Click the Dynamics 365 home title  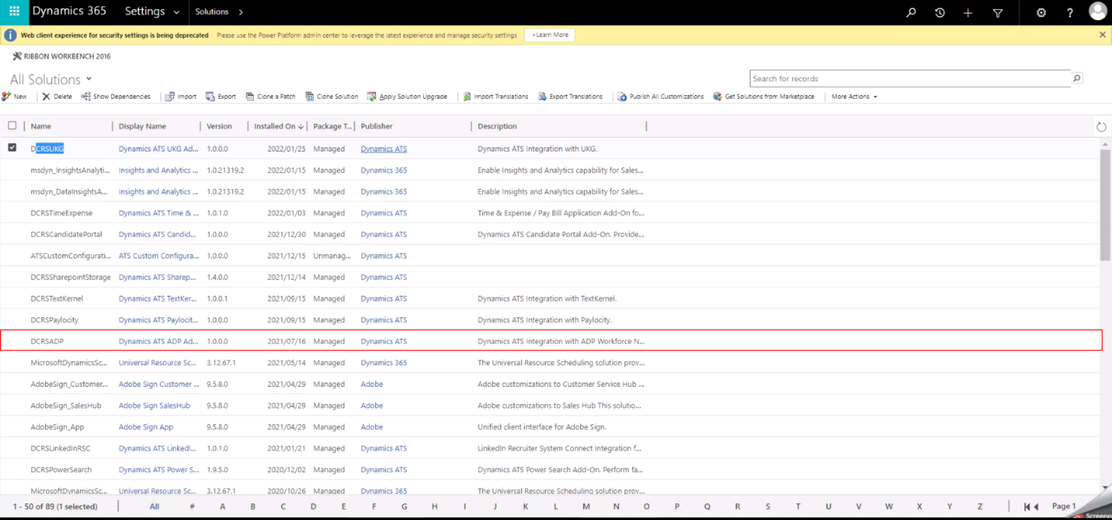tap(69, 11)
